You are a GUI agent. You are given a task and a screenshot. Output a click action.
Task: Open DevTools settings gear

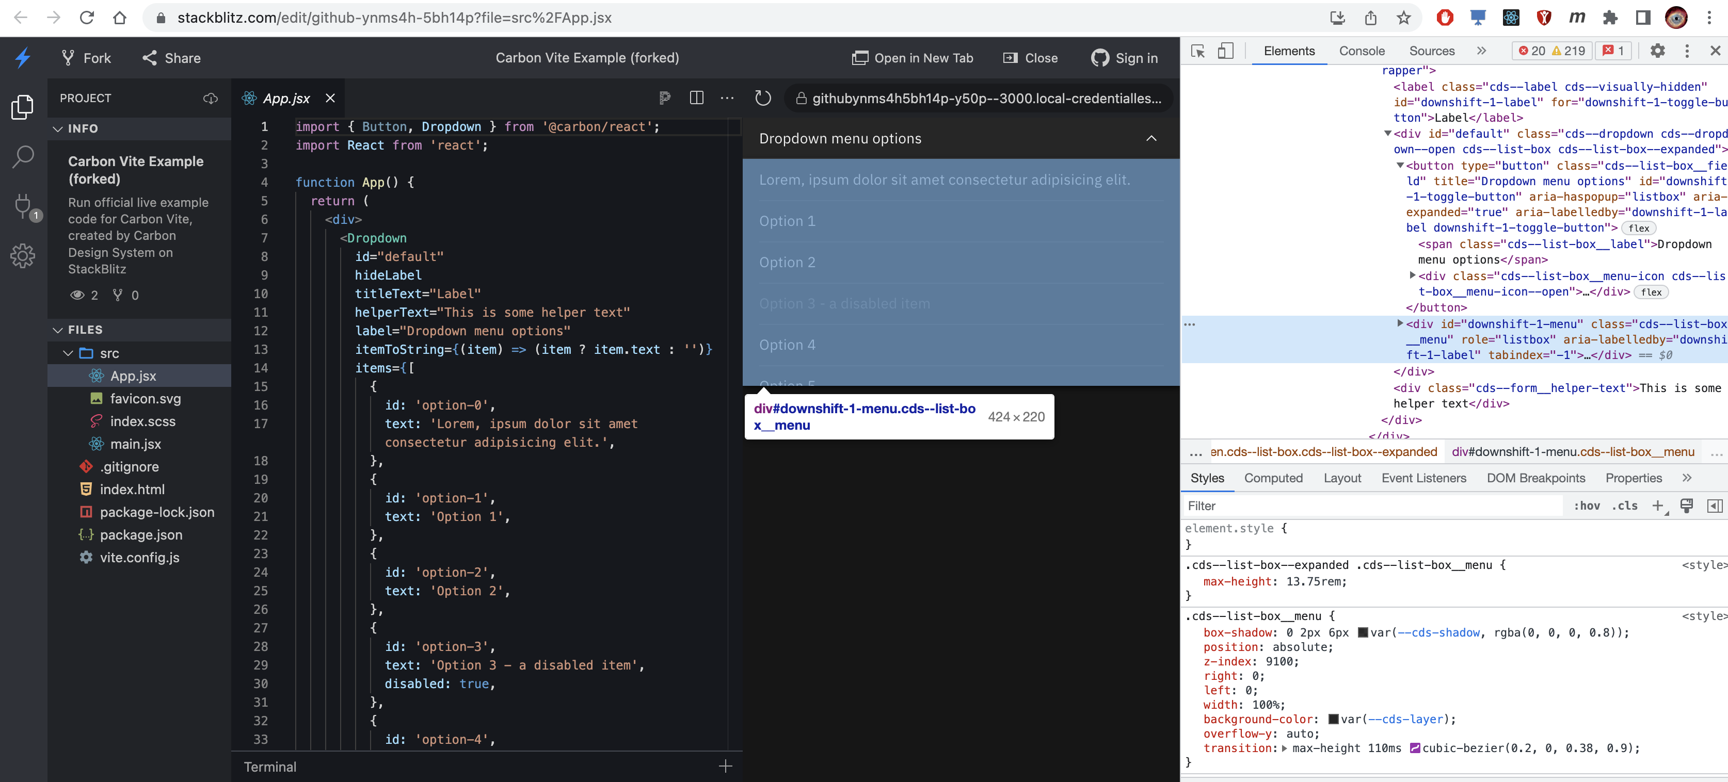click(1657, 51)
